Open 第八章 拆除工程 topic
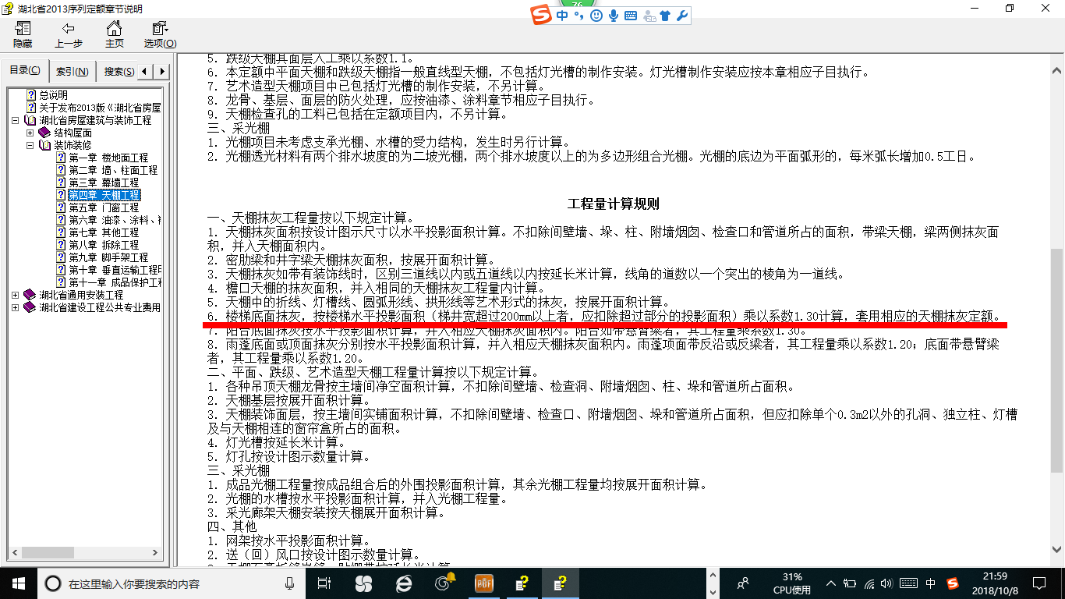1065x599 pixels. [x=103, y=245]
